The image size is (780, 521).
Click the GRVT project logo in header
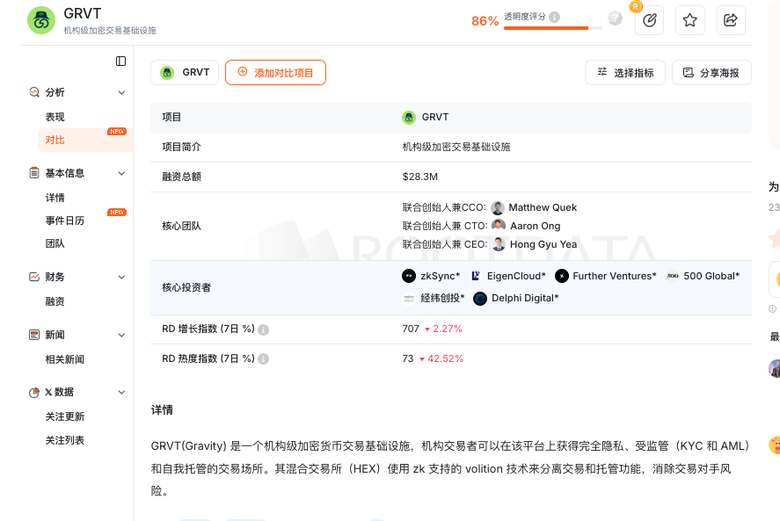point(41,20)
